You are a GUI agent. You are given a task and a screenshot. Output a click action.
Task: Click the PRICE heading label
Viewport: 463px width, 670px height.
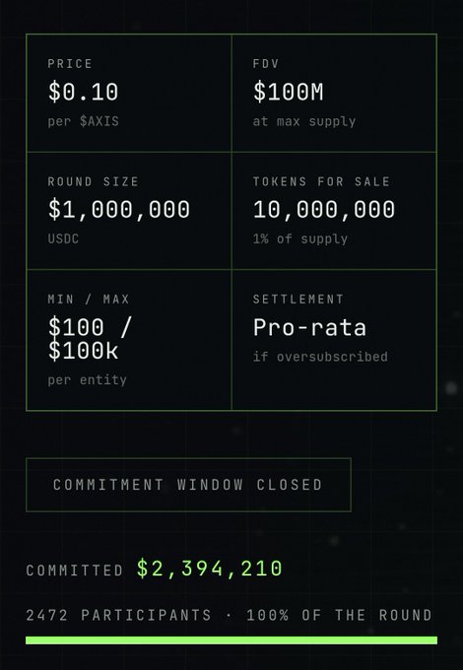click(x=70, y=64)
